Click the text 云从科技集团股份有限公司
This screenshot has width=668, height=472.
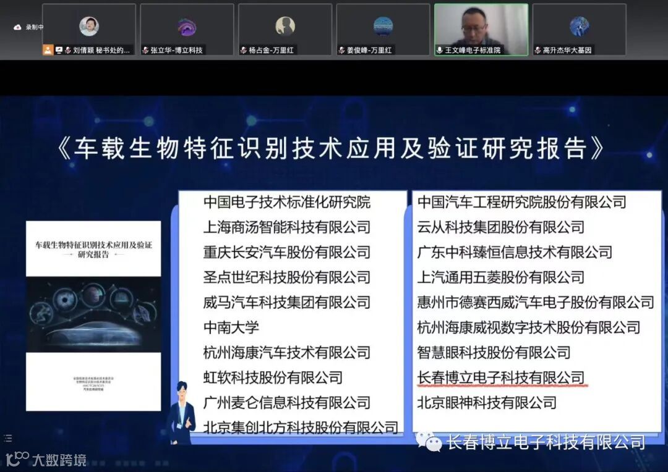500,227
